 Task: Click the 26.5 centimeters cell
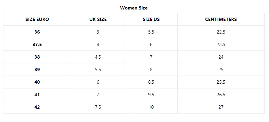click(x=221, y=95)
